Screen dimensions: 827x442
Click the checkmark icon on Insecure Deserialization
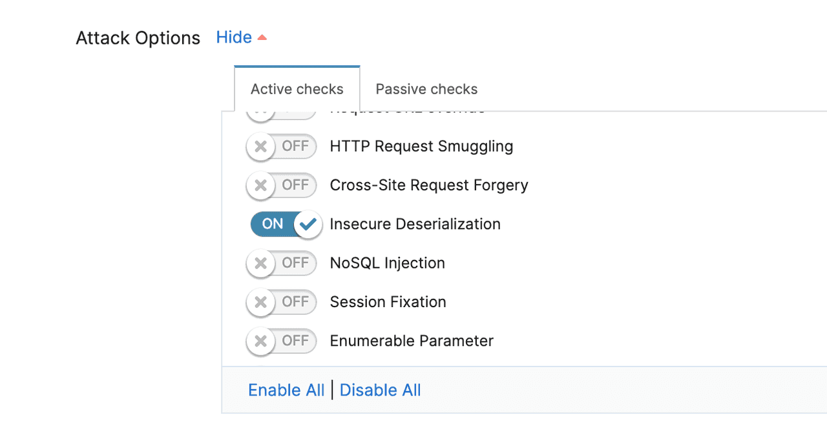tap(308, 224)
